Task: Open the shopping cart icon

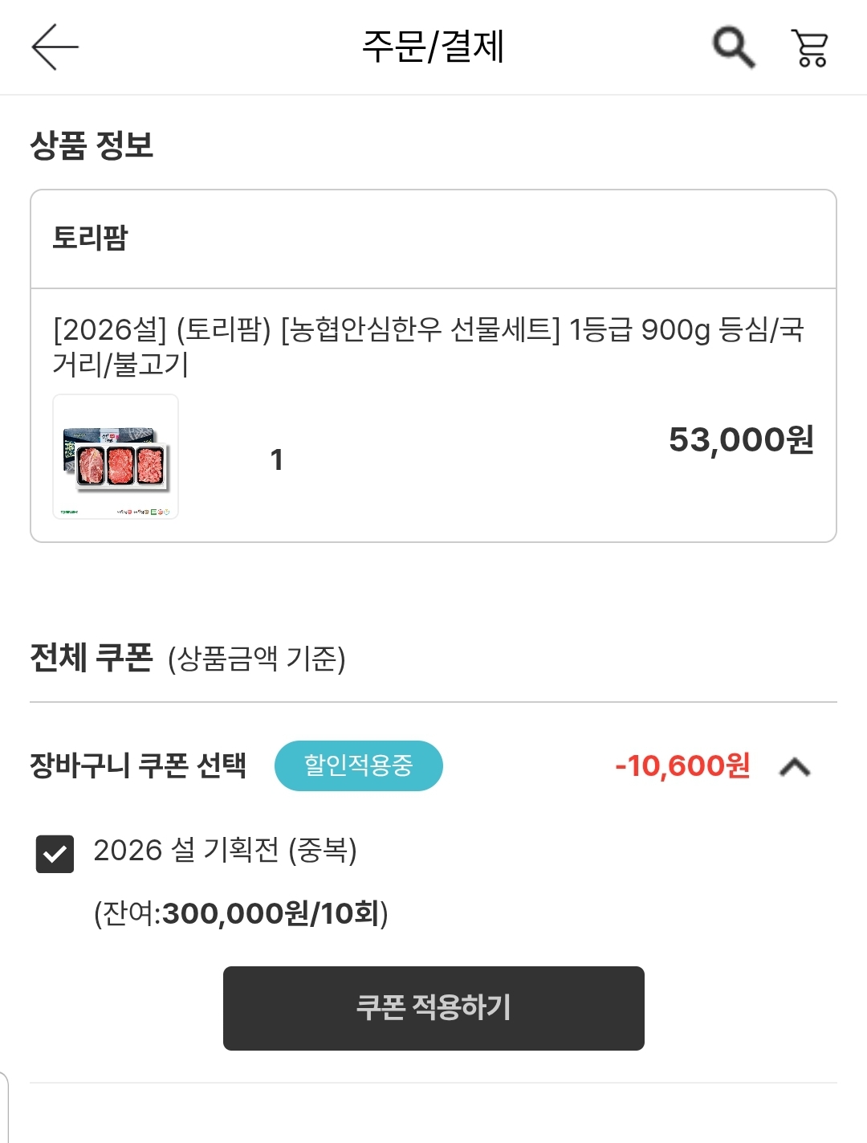Action: (809, 47)
